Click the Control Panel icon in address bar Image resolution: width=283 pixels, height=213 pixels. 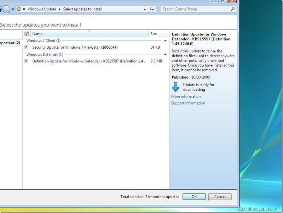click(19, 9)
